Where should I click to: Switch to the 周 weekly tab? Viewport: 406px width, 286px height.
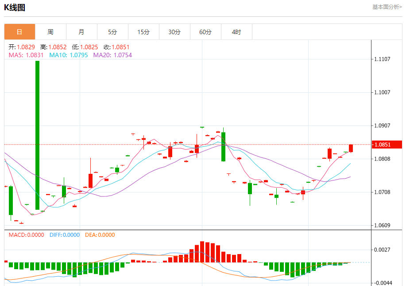click(50, 32)
